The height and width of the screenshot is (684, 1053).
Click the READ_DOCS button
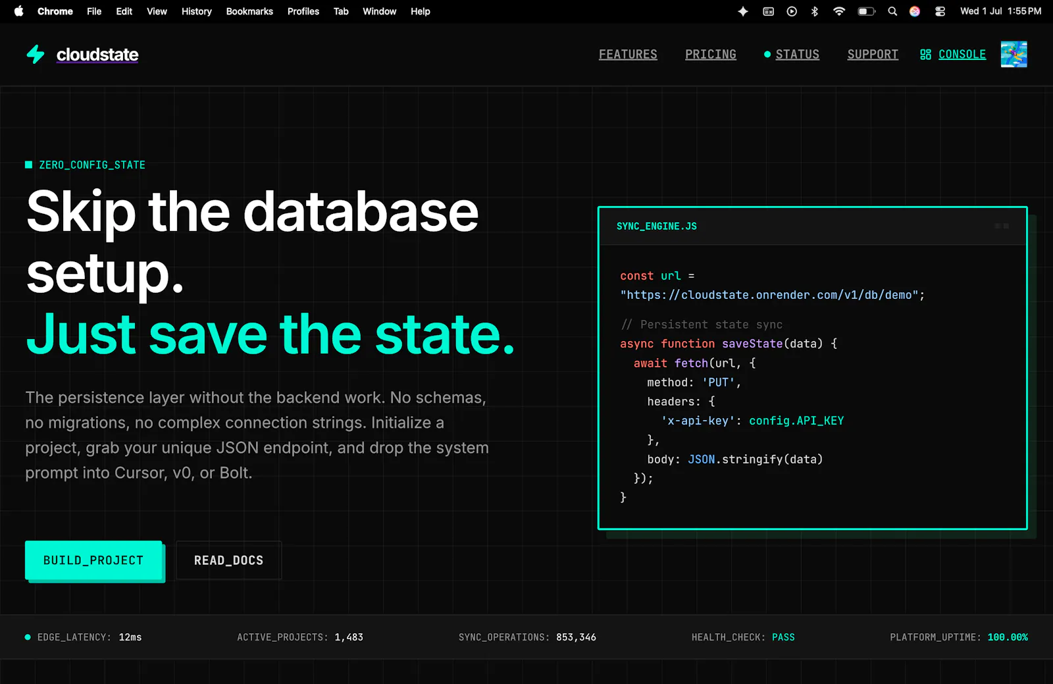pyautogui.click(x=228, y=560)
